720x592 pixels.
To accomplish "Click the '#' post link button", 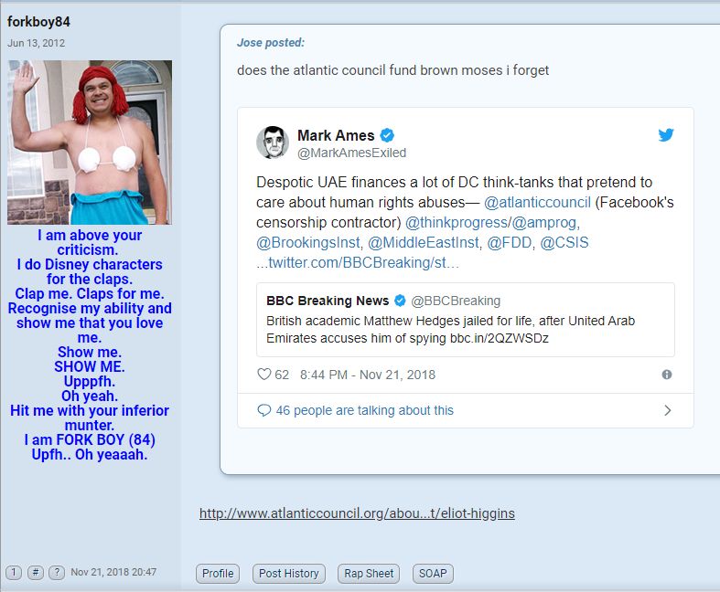I will coord(36,572).
